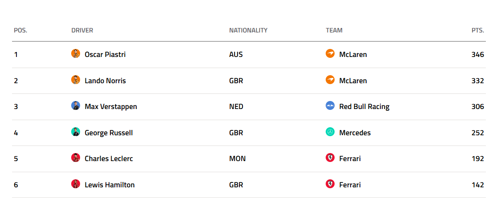Click McLaren logo in Norris's row
This screenshot has width=501, height=198.
pos(330,80)
